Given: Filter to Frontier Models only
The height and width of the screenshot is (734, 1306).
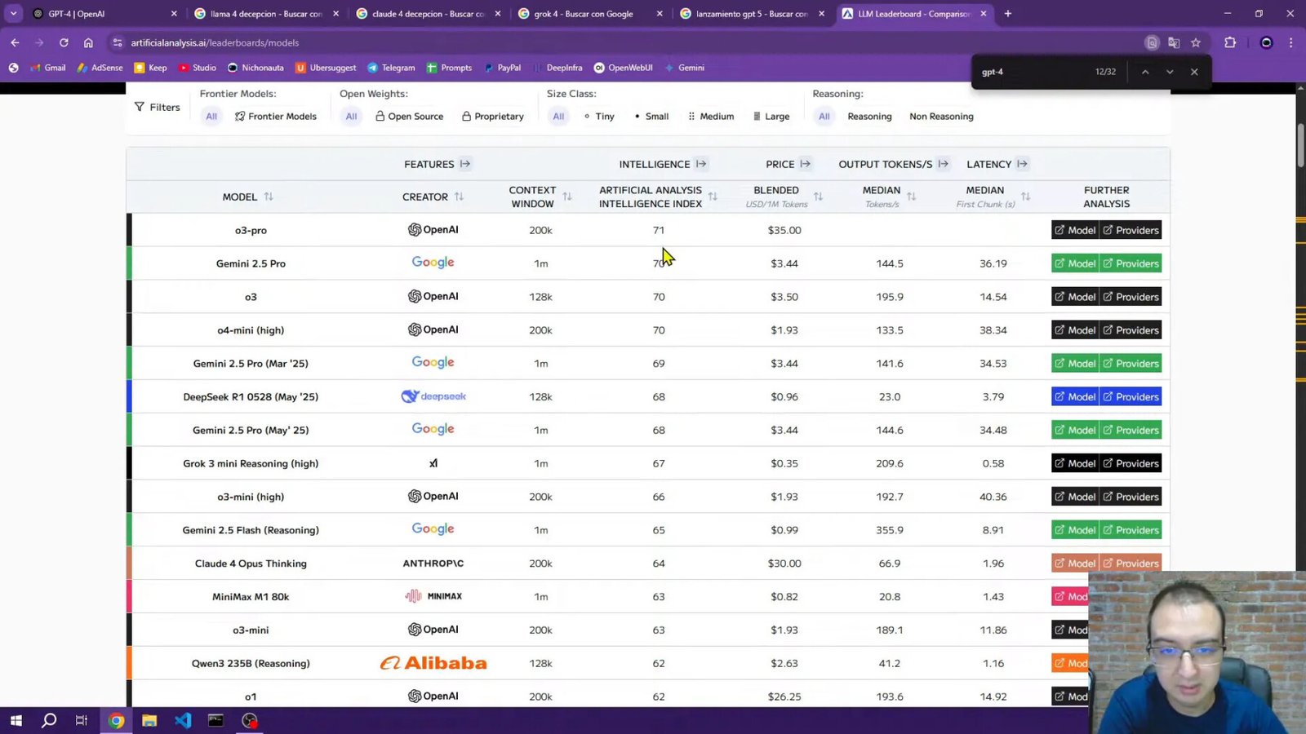Looking at the screenshot, I should click(x=276, y=117).
